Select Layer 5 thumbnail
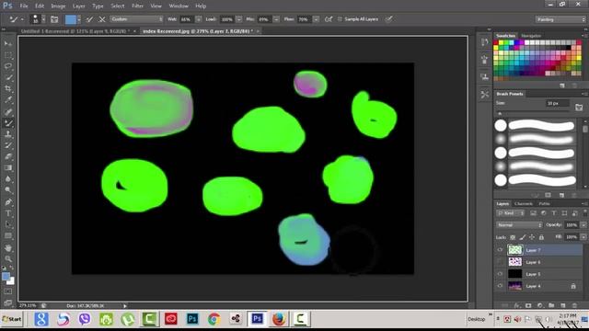 (515, 274)
